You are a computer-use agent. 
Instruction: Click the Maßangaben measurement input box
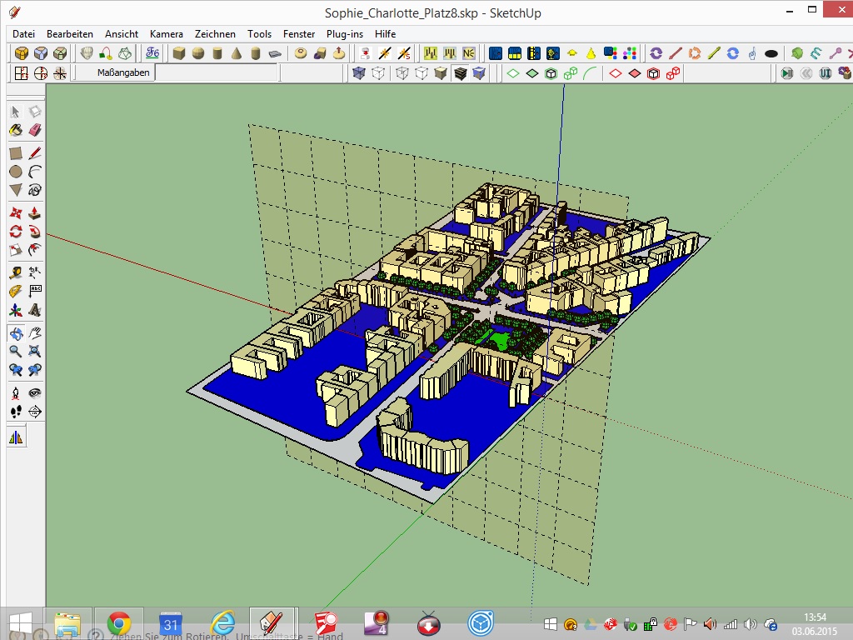coord(217,73)
